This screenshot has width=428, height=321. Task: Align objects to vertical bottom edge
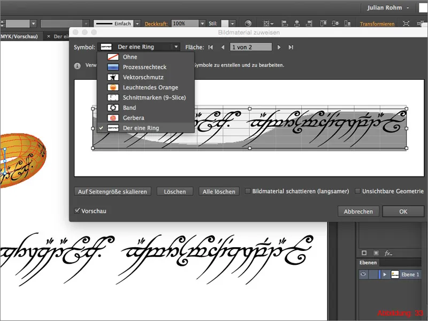(x=347, y=24)
